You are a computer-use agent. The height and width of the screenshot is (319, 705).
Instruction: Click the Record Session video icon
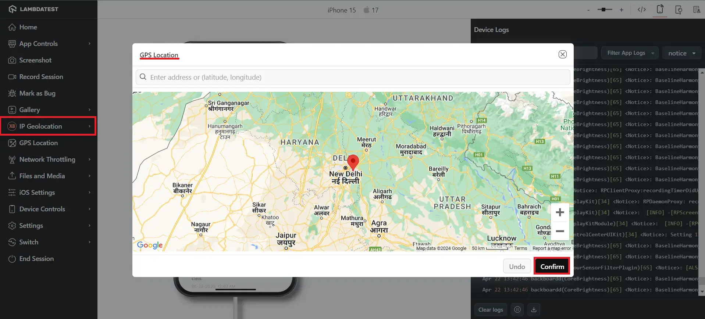pos(12,77)
